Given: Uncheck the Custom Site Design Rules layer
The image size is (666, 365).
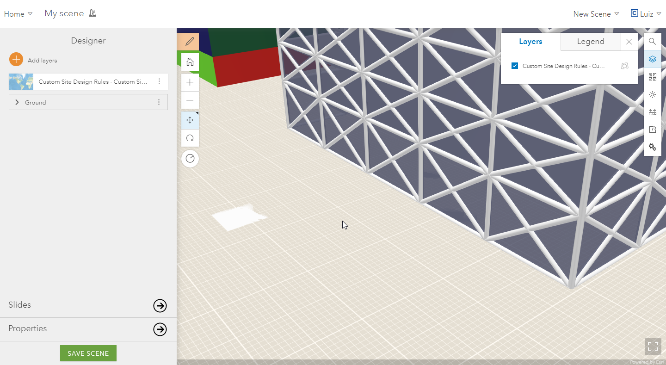Looking at the screenshot, I should (x=515, y=66).
